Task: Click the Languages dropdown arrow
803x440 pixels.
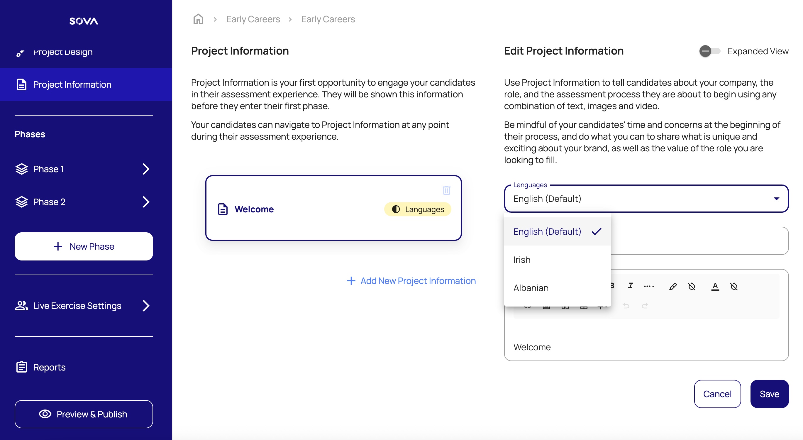Action: [776, 199]
